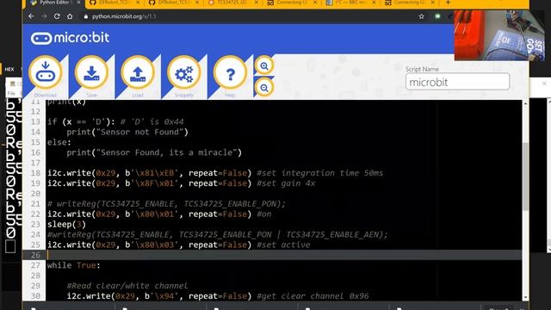Zoom in the editor text
This screenshot has width=551, height=310.
click(264, 65)
